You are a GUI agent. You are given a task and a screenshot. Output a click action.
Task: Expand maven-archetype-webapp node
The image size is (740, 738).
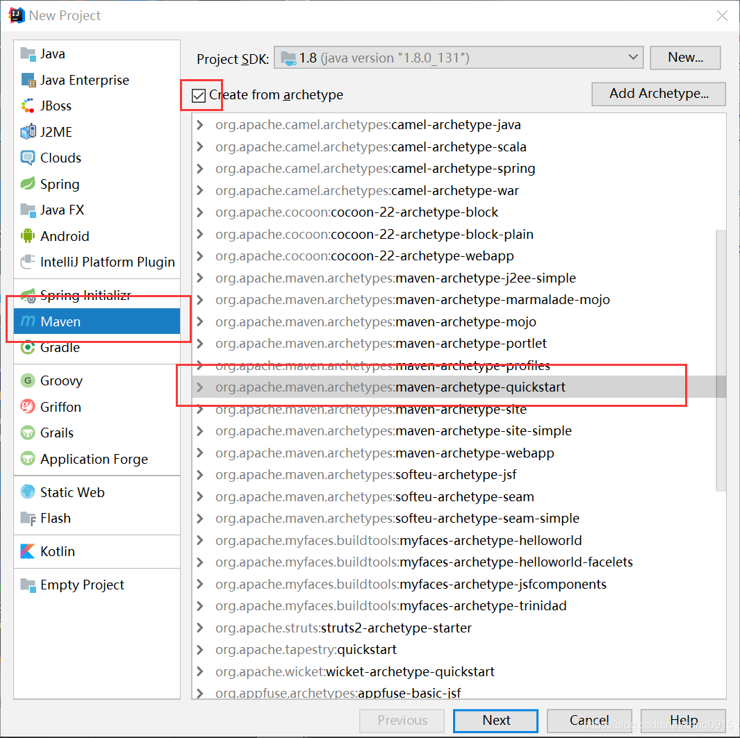[200, 453]
